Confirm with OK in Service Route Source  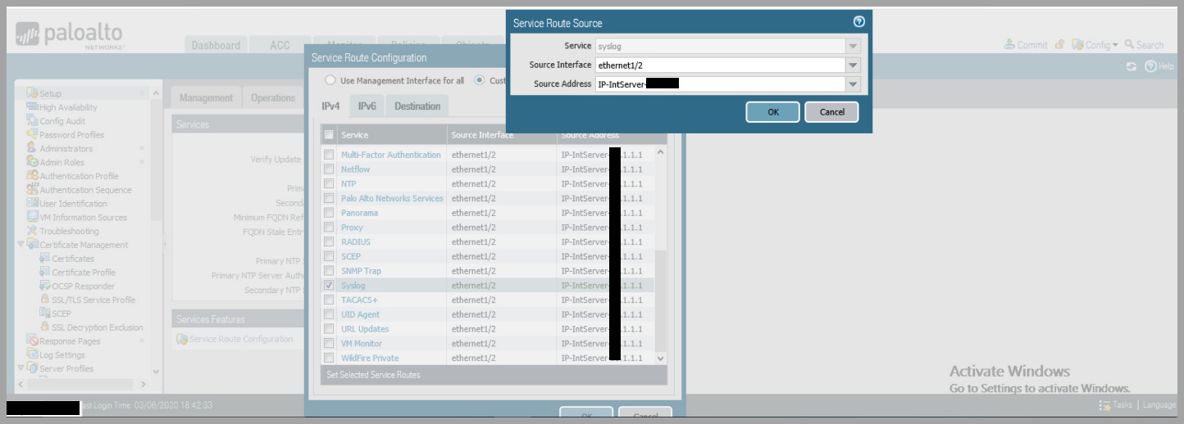(772, 112)
